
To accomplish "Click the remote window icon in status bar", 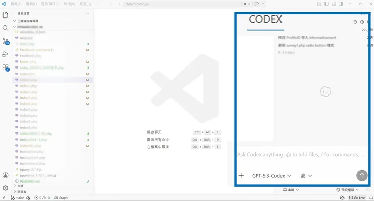I will point(4,198).
